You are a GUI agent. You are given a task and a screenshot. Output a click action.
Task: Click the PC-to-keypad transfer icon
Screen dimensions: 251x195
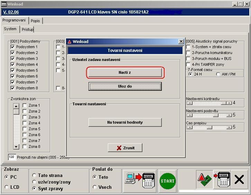click(140, 180)
